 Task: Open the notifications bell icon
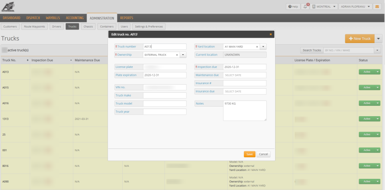pos(305,7)
